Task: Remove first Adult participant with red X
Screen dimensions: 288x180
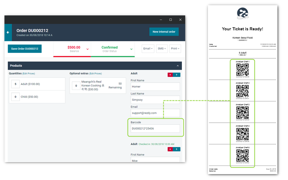Action: coord(170,74)
